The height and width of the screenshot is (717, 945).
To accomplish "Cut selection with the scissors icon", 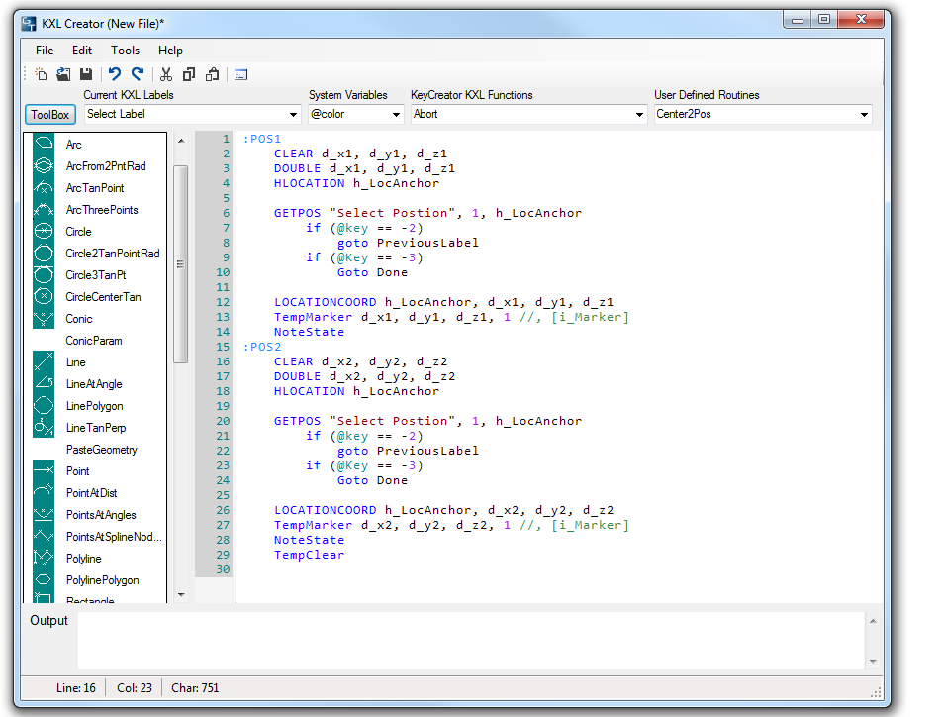I will coord(165,74).
